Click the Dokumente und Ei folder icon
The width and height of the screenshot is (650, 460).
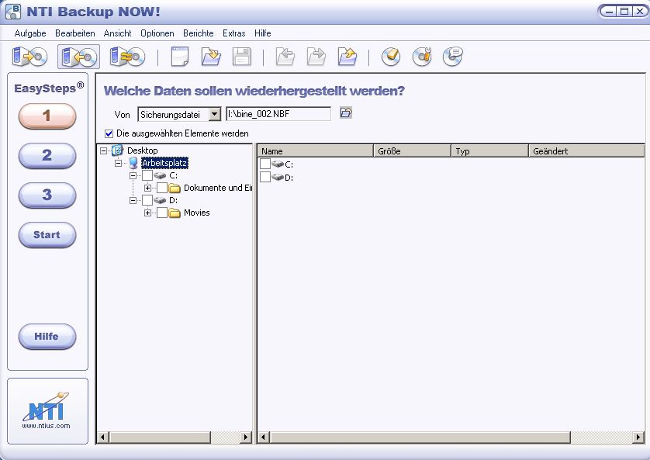(x=175, y=188)
